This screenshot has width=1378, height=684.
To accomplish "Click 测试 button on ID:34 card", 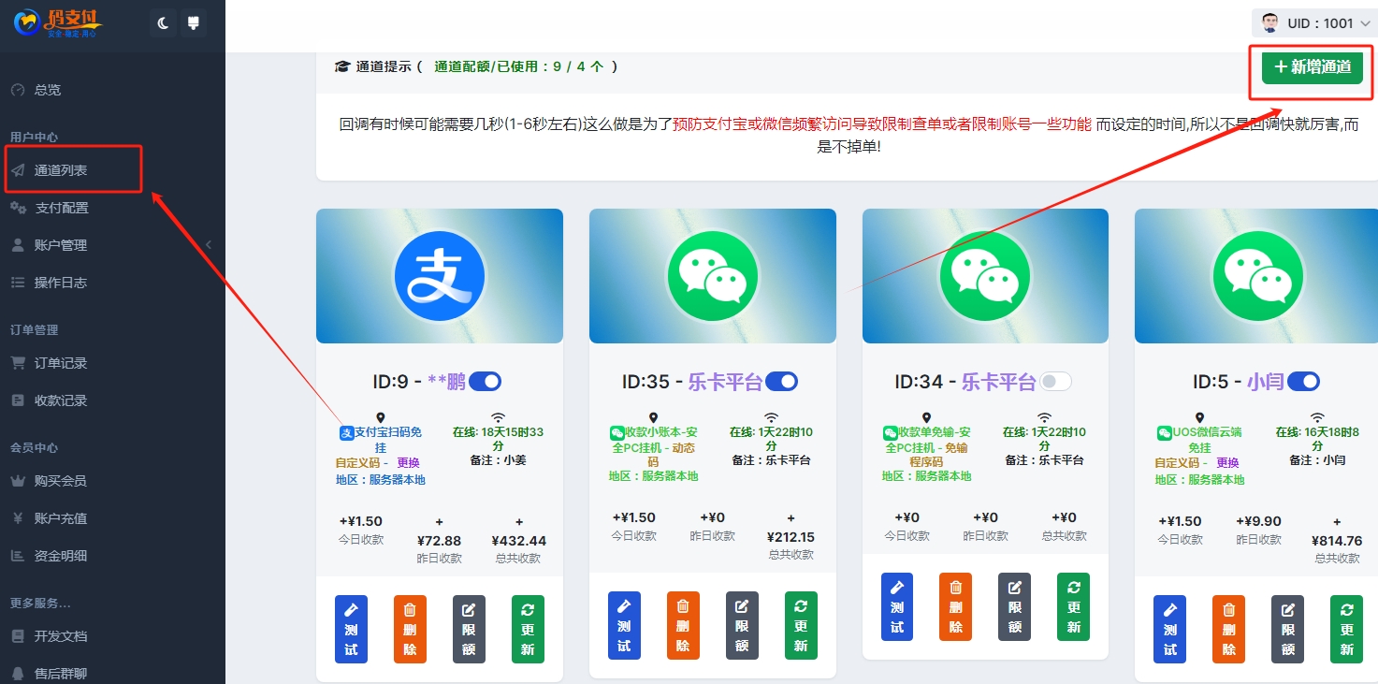I will coord(897,606).
